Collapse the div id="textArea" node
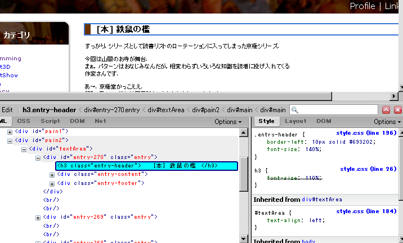The width and height of the screenshot is (403, 243). click(x=24, y=149)
